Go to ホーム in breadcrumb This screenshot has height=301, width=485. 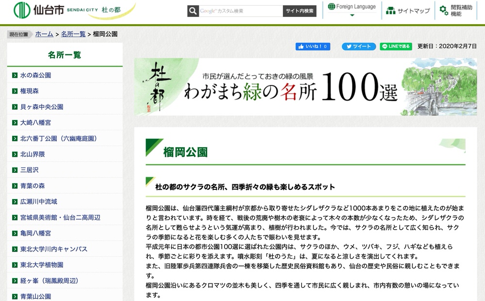(44, 34)
